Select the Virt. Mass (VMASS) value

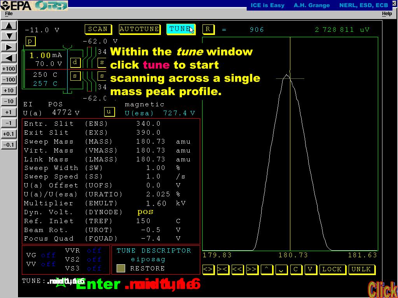click(151, 150)
